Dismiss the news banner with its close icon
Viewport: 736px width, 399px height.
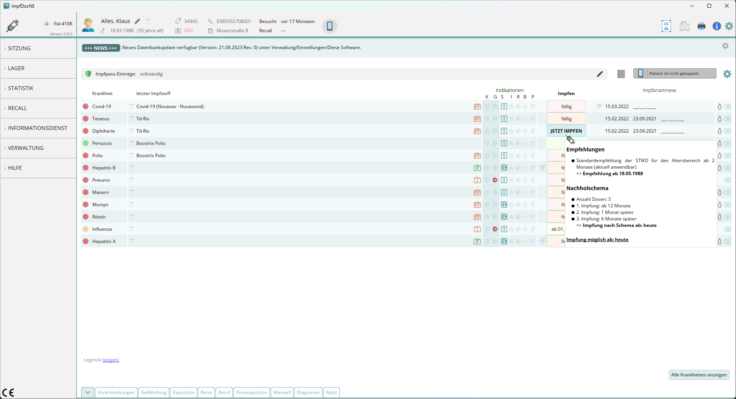[x=725, y=46]
